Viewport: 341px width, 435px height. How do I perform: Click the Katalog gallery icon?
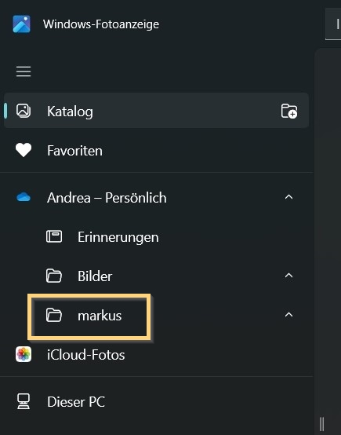[x=24, y=111]
